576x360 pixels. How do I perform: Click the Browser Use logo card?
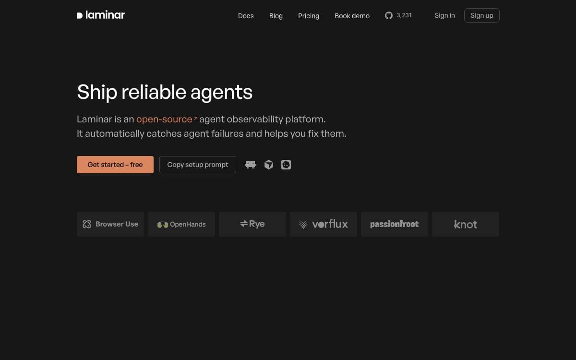click(x=110, y=224)
